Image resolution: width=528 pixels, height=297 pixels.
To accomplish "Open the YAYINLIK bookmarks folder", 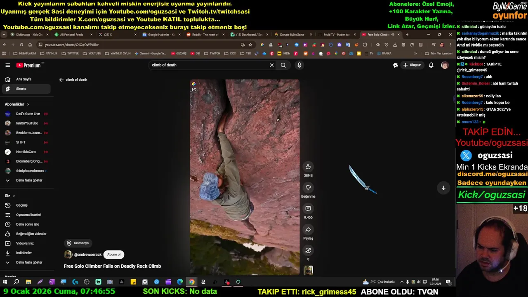I will [x=49, y=54].
